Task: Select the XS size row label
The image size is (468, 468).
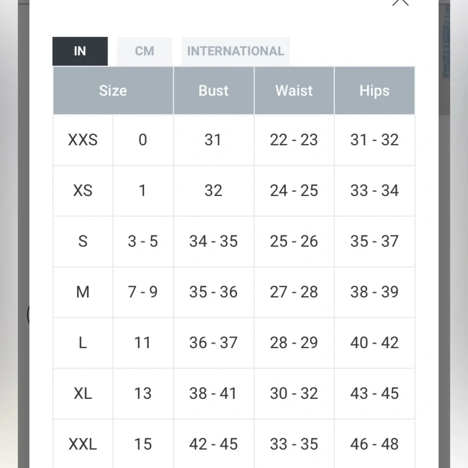Action: [x=83, y=190]
